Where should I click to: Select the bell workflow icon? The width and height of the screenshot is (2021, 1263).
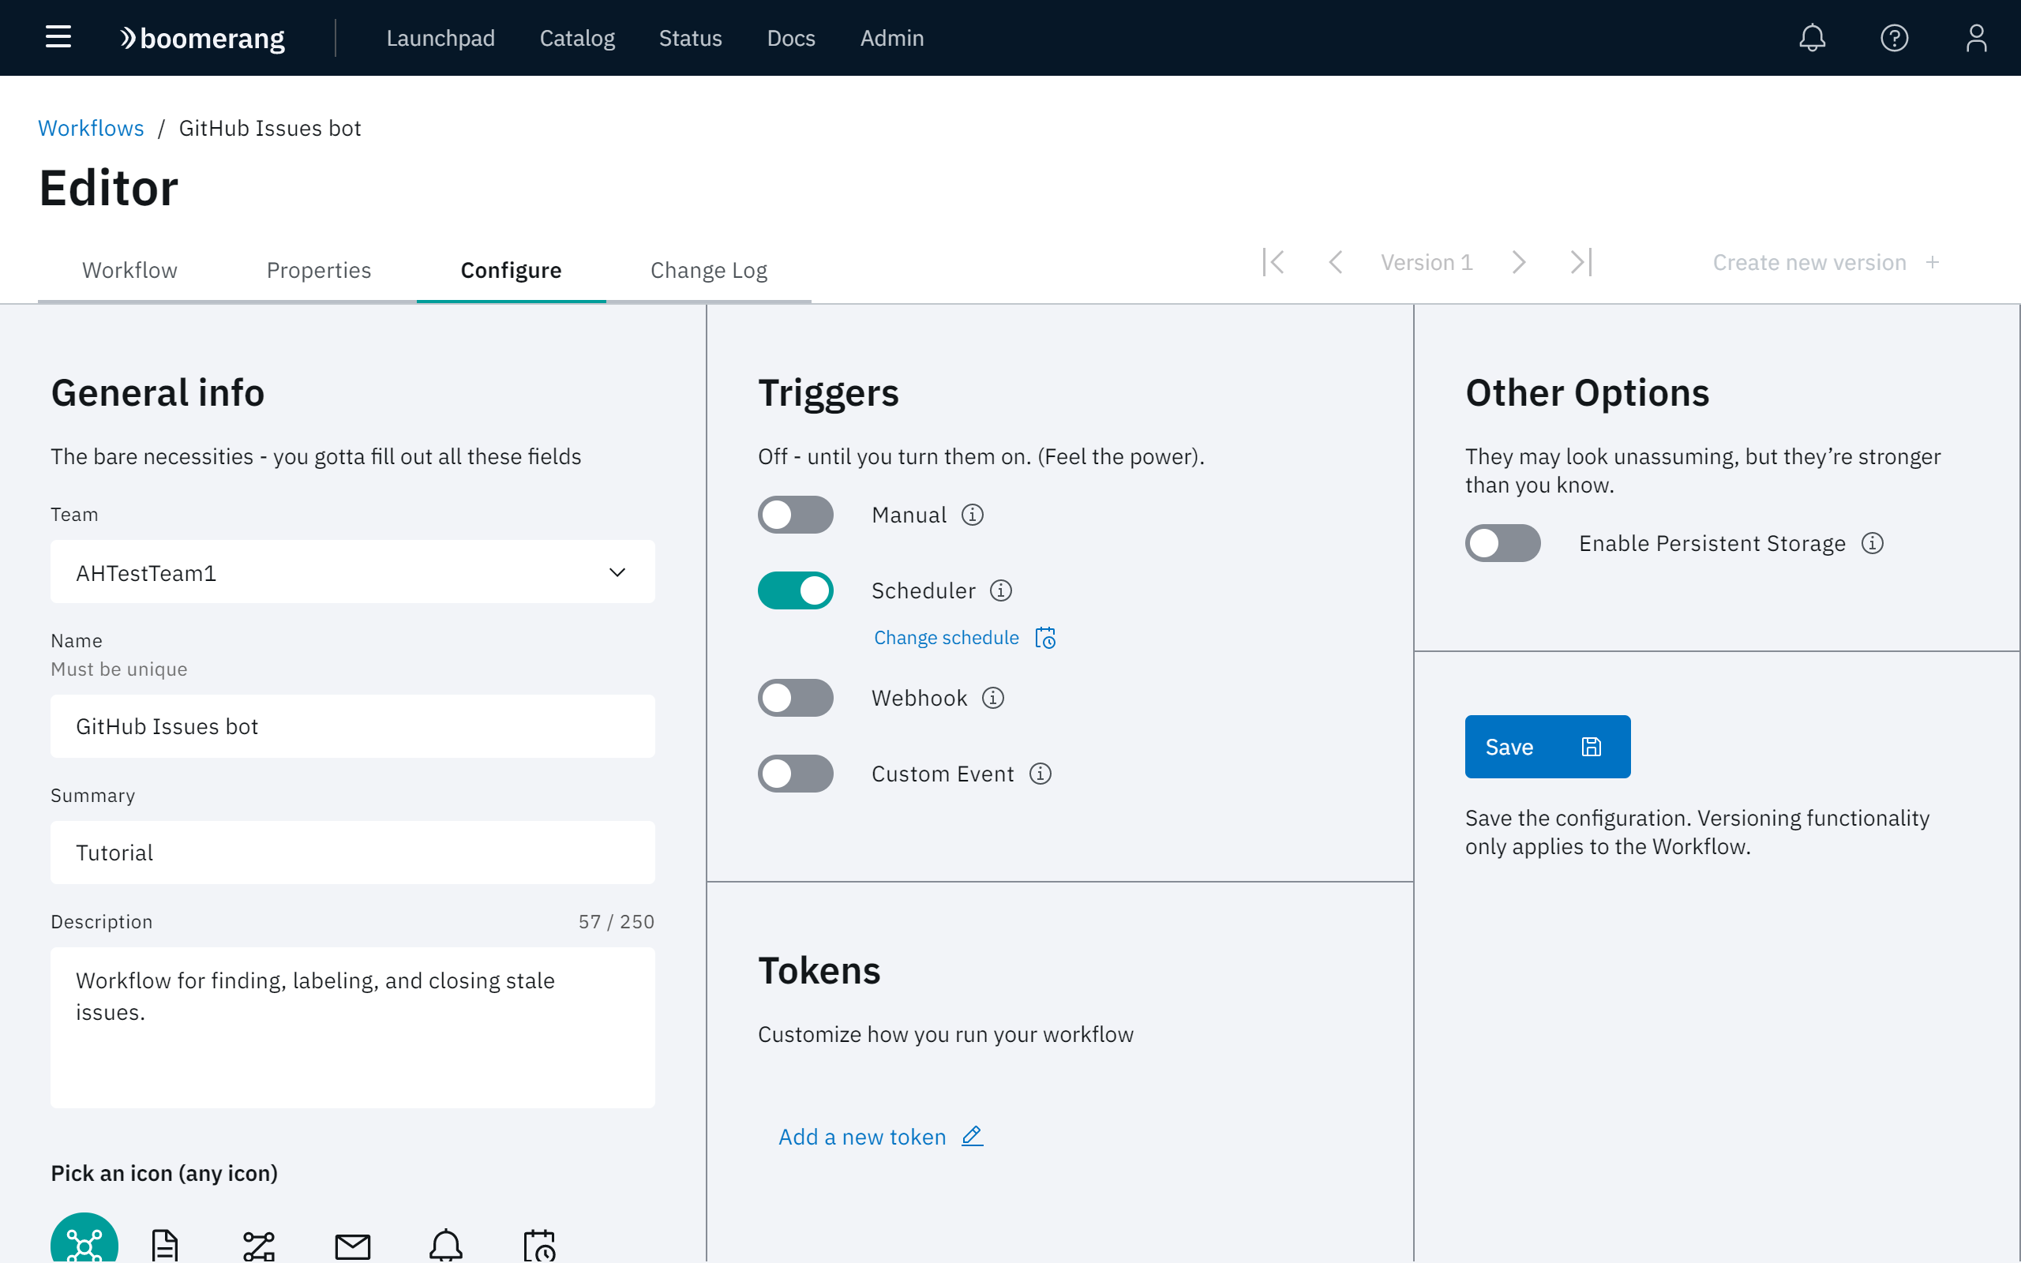click(x=446, y=1245)
